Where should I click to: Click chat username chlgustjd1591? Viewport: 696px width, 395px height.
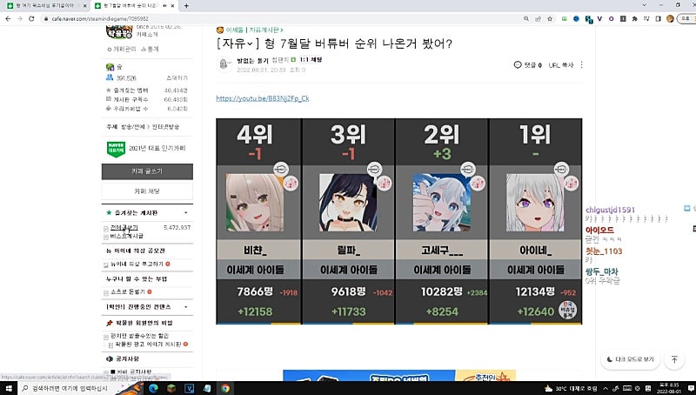(610, 210)
